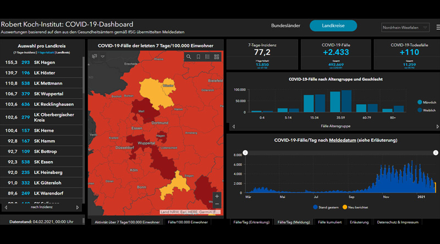Open the map search tool
Viewport: 440px width, 244px height.
[x=189, y=57]
